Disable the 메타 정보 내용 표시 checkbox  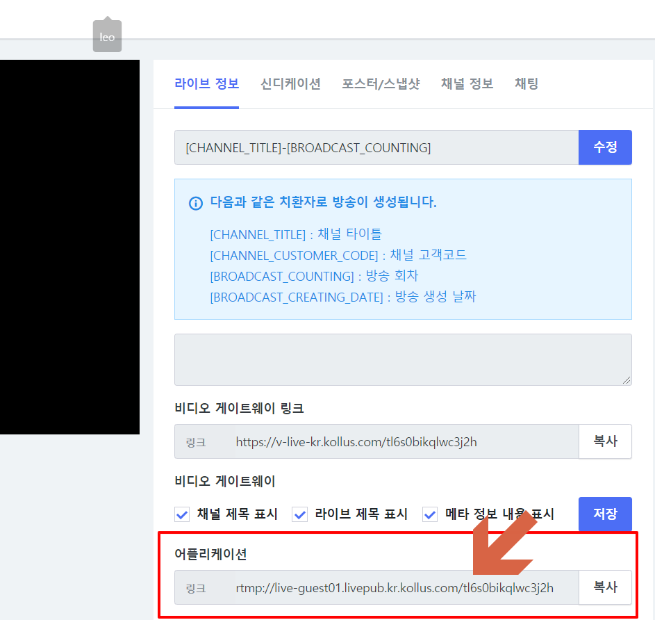tap(430, 514)
